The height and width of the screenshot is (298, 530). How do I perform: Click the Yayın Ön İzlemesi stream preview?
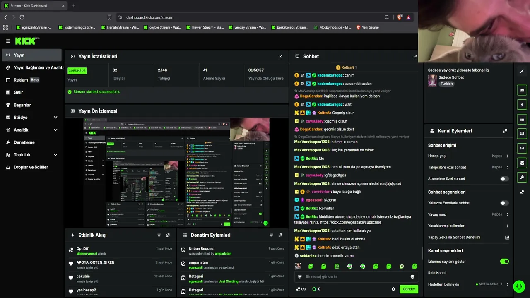coord(176,172)
